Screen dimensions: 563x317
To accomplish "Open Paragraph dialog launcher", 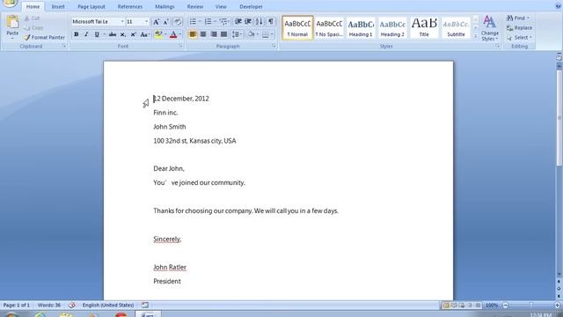I will pos(274,46).
